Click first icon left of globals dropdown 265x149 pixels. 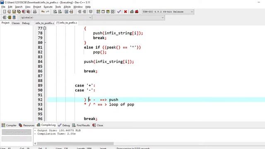[5, 17]
